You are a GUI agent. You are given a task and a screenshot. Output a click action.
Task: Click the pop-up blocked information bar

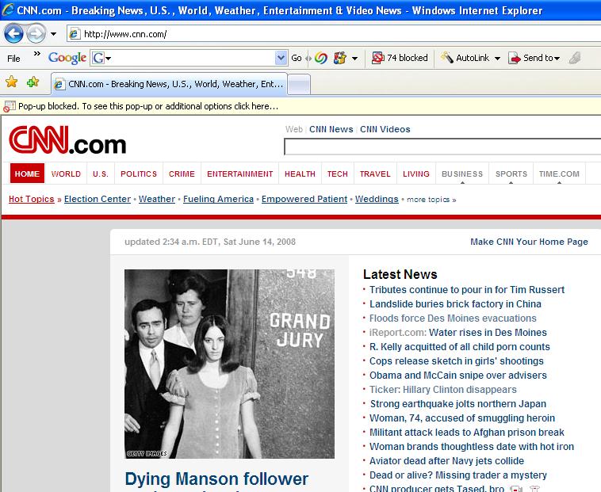pyautogui.click(x=148, y=105)
